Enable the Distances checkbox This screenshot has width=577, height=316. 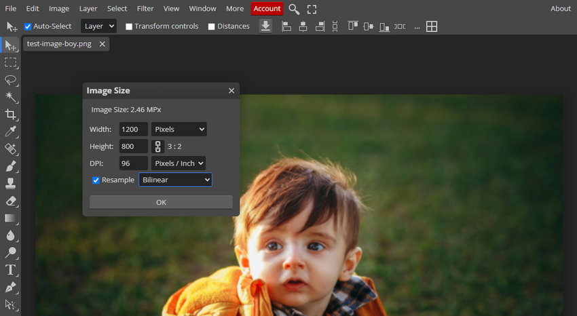211,26
